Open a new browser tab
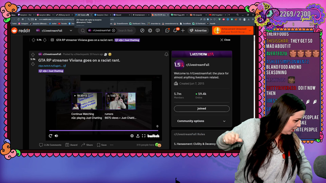This screenshot has height=183, width=326. pyautogui.click(x=229, y=15)
